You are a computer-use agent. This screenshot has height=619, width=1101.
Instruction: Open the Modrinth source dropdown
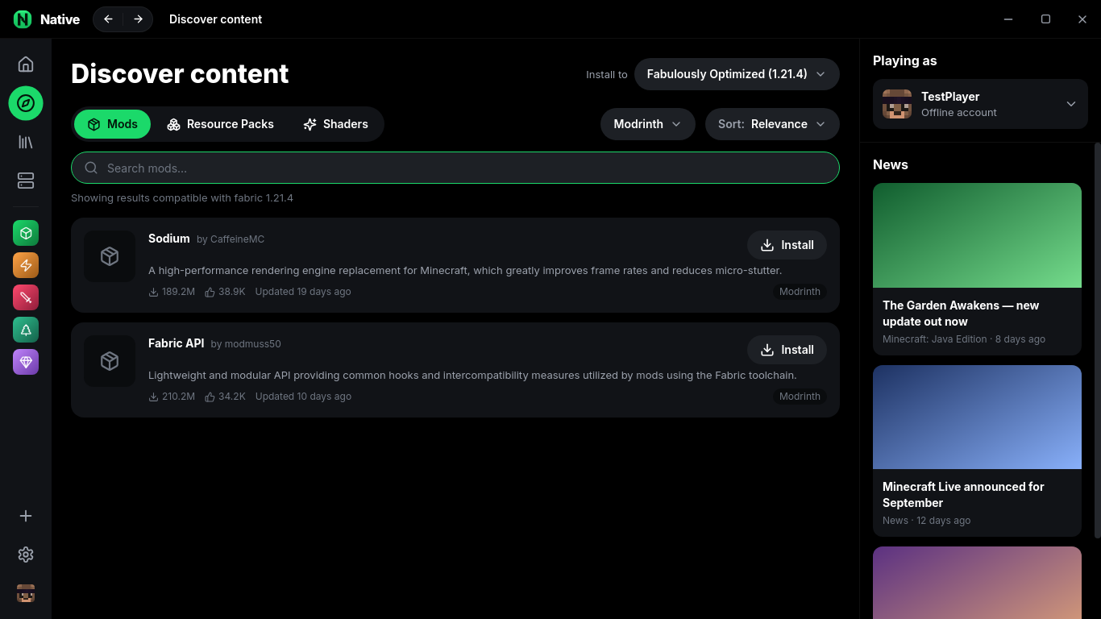(648, 124)
